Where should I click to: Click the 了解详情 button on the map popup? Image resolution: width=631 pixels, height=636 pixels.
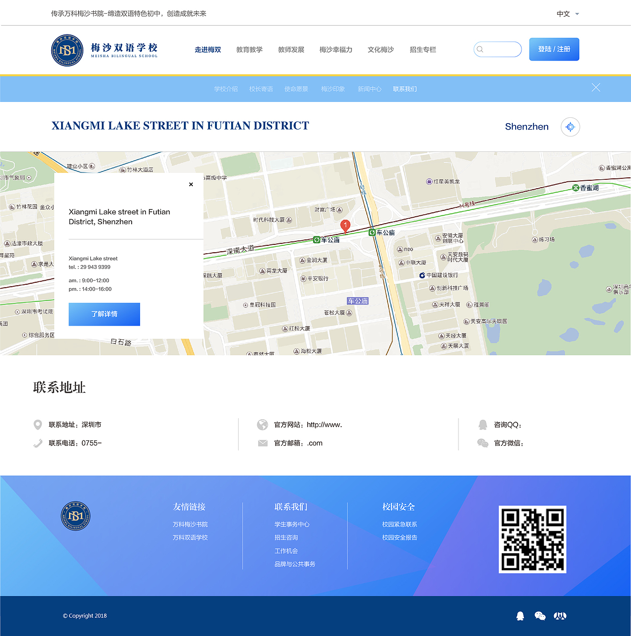point(104,314)
